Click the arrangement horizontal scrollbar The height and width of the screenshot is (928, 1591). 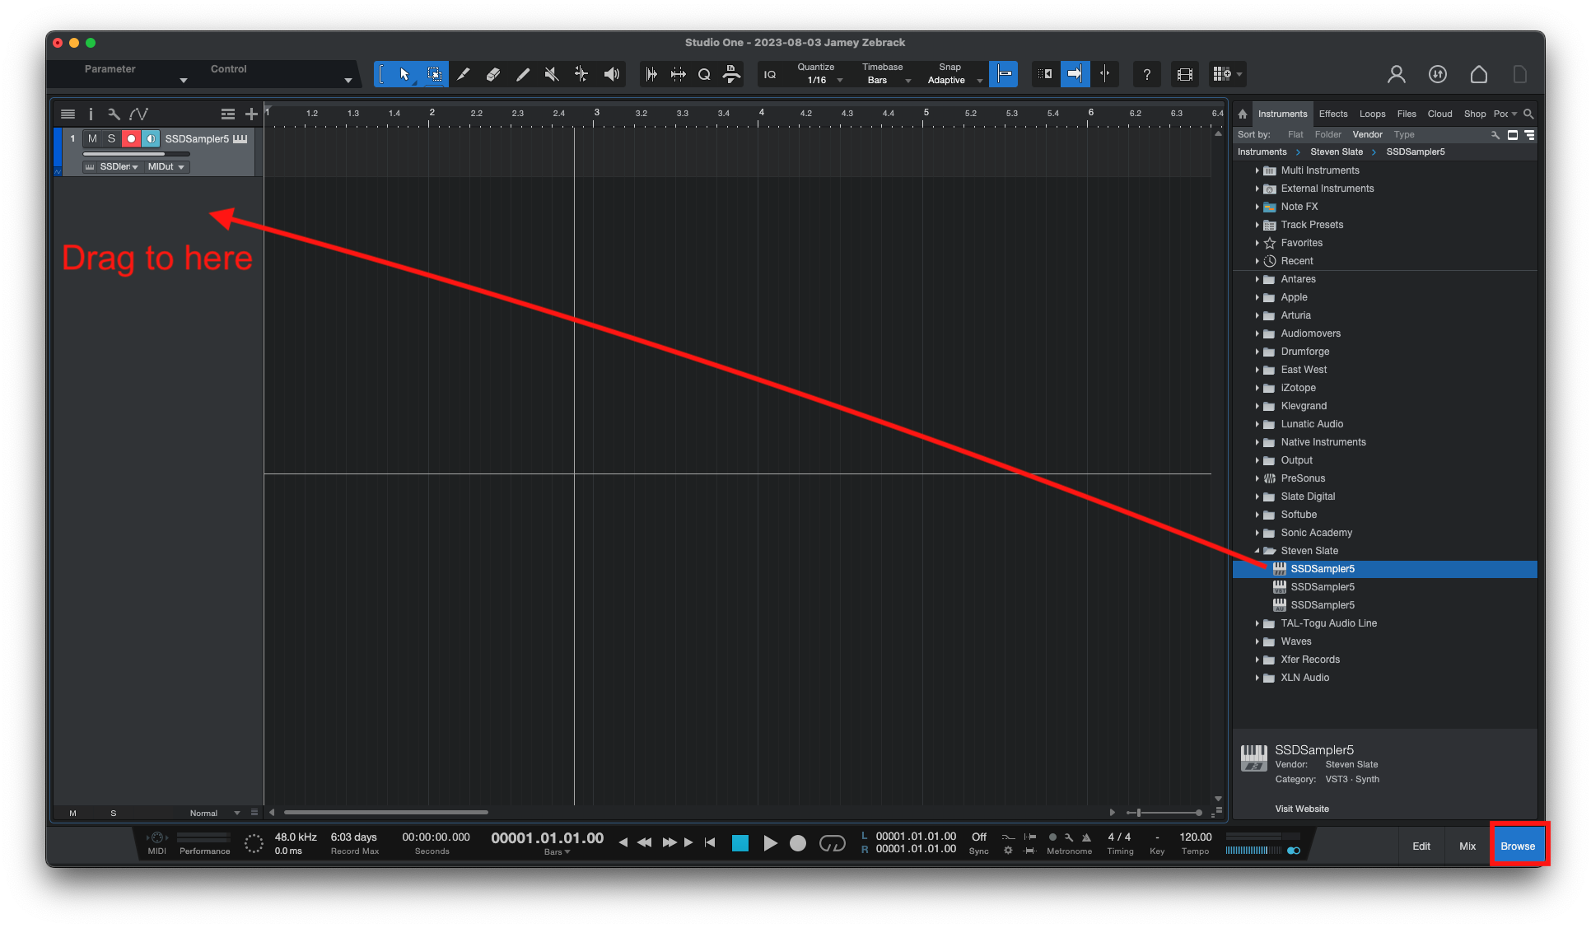pos(386,812)
